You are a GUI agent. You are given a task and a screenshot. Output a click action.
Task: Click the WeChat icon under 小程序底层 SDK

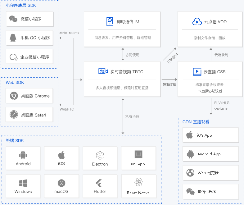(13, 19)
